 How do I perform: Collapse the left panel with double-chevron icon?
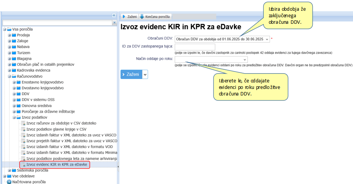pyautogui.click(x=113, y=15)
